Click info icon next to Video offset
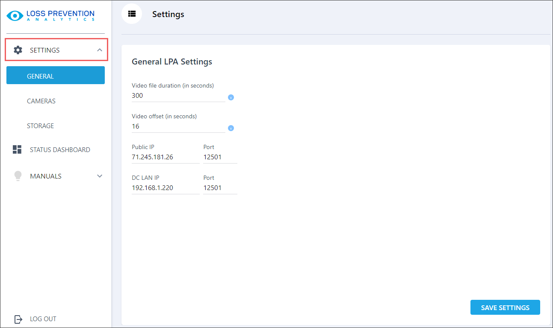This screenshot has width=553, height=328. (231, 128)
